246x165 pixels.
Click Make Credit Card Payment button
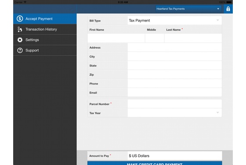(x=155, y=163)
